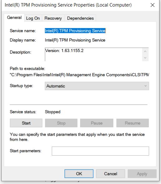Click the highlighted Service name text
The width and height of the screenshot is (161, 184).
(x=75, y=31)
